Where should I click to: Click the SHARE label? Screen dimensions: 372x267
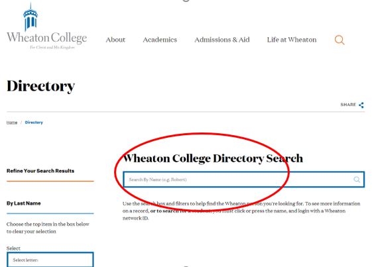click(x=348, y=105)
